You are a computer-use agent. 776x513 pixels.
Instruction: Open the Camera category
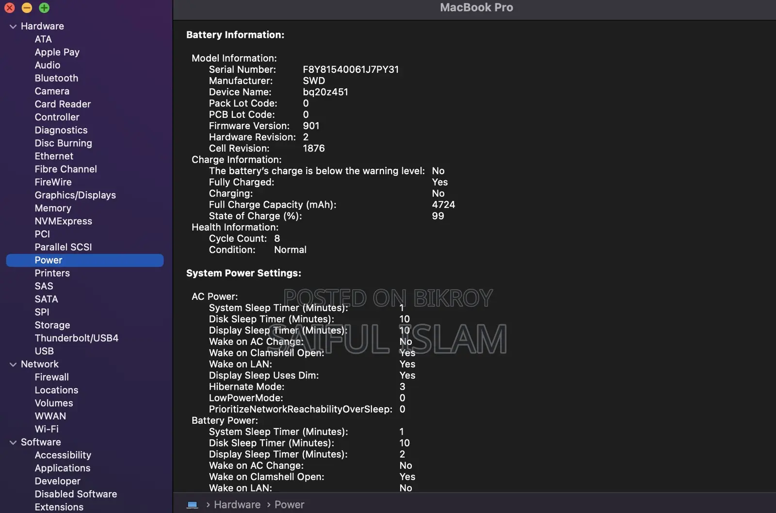(52, 91)
